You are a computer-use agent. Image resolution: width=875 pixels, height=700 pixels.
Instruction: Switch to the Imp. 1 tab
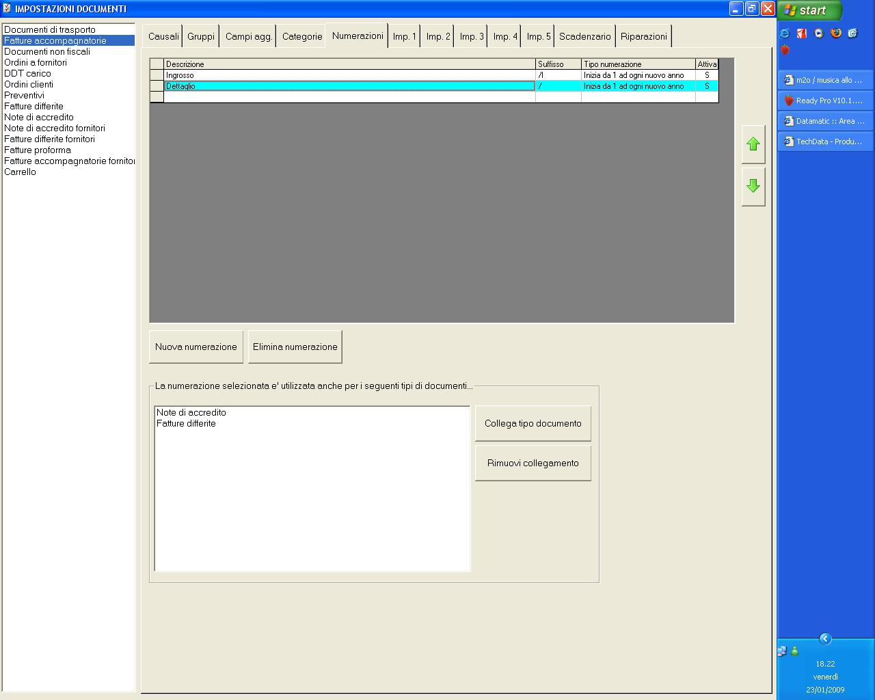pyautogui.click(x=405, y=36)
